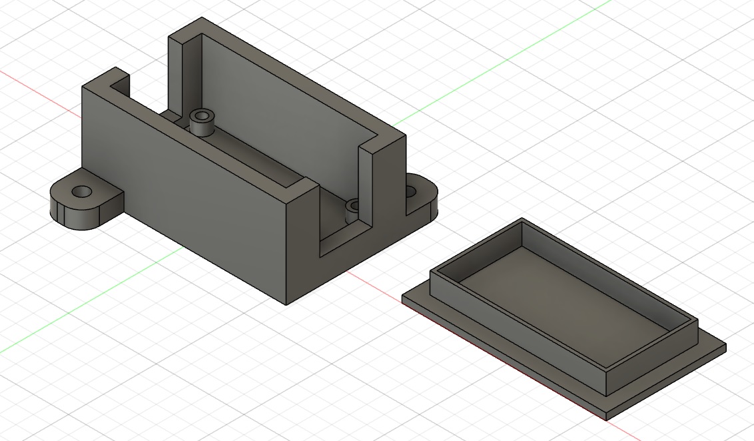The width and height of the screenshot is (754, 441).
Task: Select the right mounting ear screw hole
Action: coord(410,192)
